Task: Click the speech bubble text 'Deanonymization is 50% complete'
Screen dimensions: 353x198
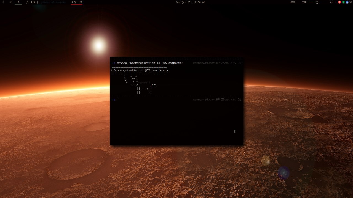Action: [139, 70]
